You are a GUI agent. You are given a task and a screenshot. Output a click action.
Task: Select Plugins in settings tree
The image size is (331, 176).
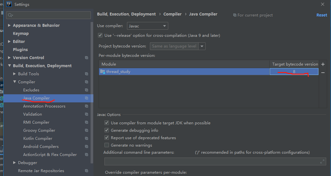(x=20, y=49)
